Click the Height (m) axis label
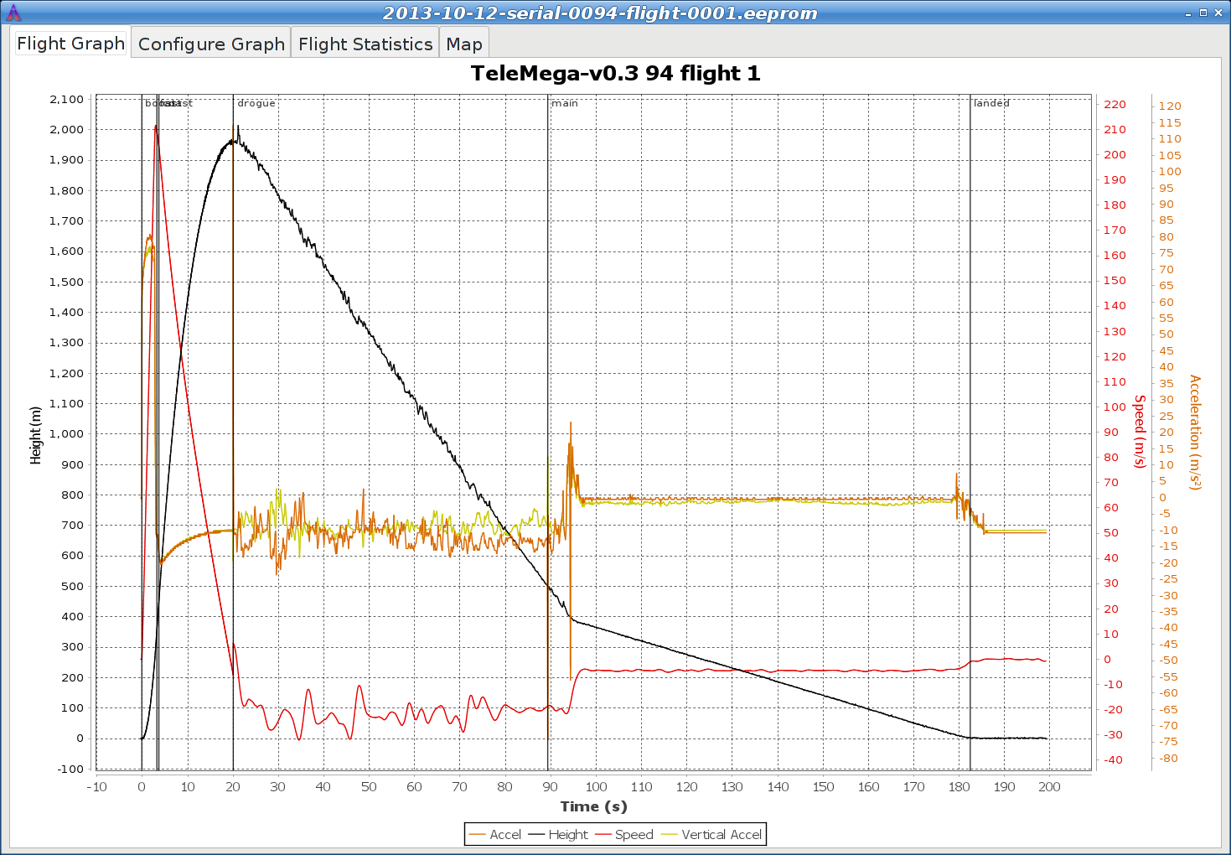Image resolution: width=1231 pixels, height=855 pixels. tap(35, 435)
